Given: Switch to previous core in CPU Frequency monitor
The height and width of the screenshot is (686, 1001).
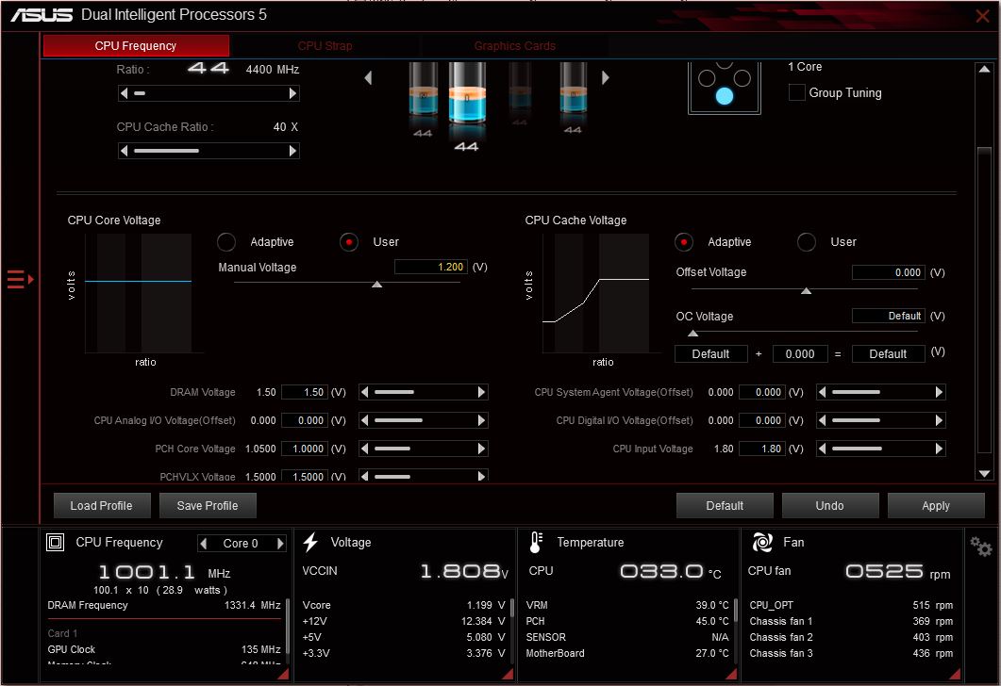Looking at the screenshot, I should coord(204,543).
